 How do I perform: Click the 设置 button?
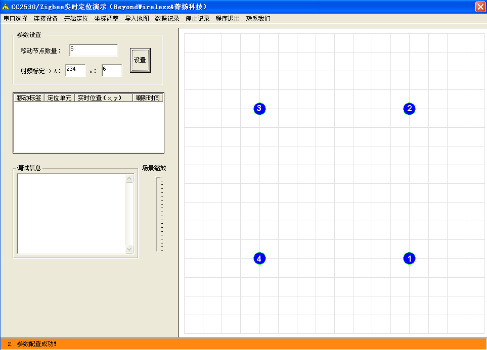point(140,60)
